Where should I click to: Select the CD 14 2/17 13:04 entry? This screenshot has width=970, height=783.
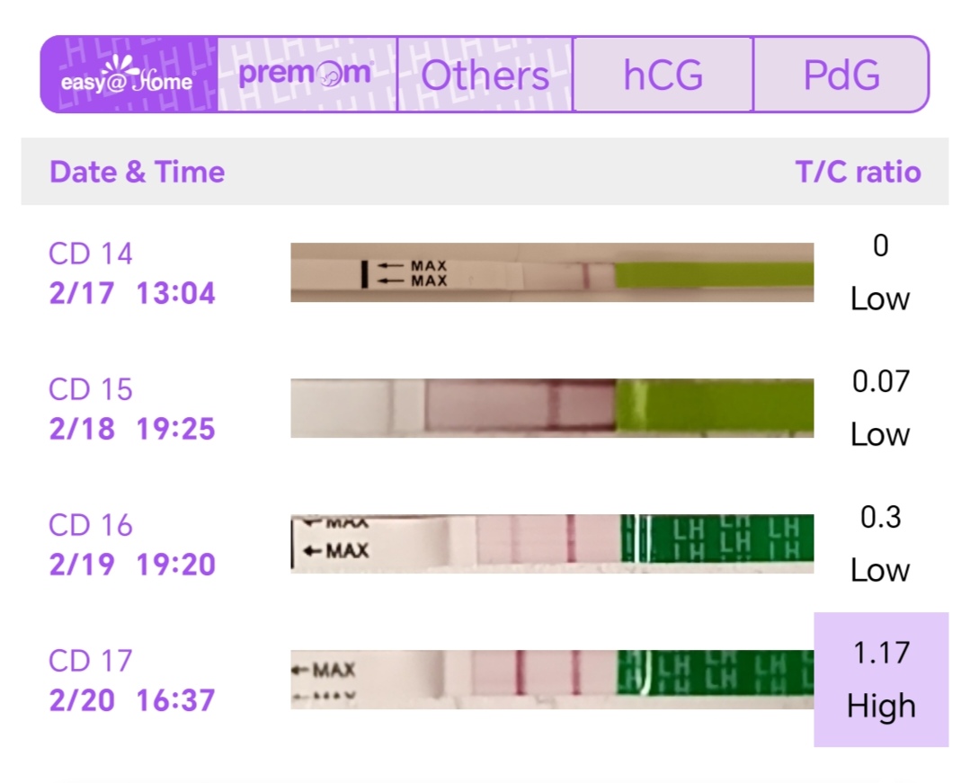[x=132, y=272]
